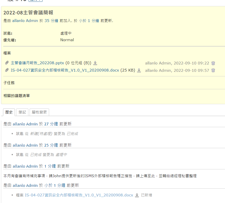Viewport: 225px width, 203px height.
Task: Open the 筆記 tab
Action: (x=22, y=112)
